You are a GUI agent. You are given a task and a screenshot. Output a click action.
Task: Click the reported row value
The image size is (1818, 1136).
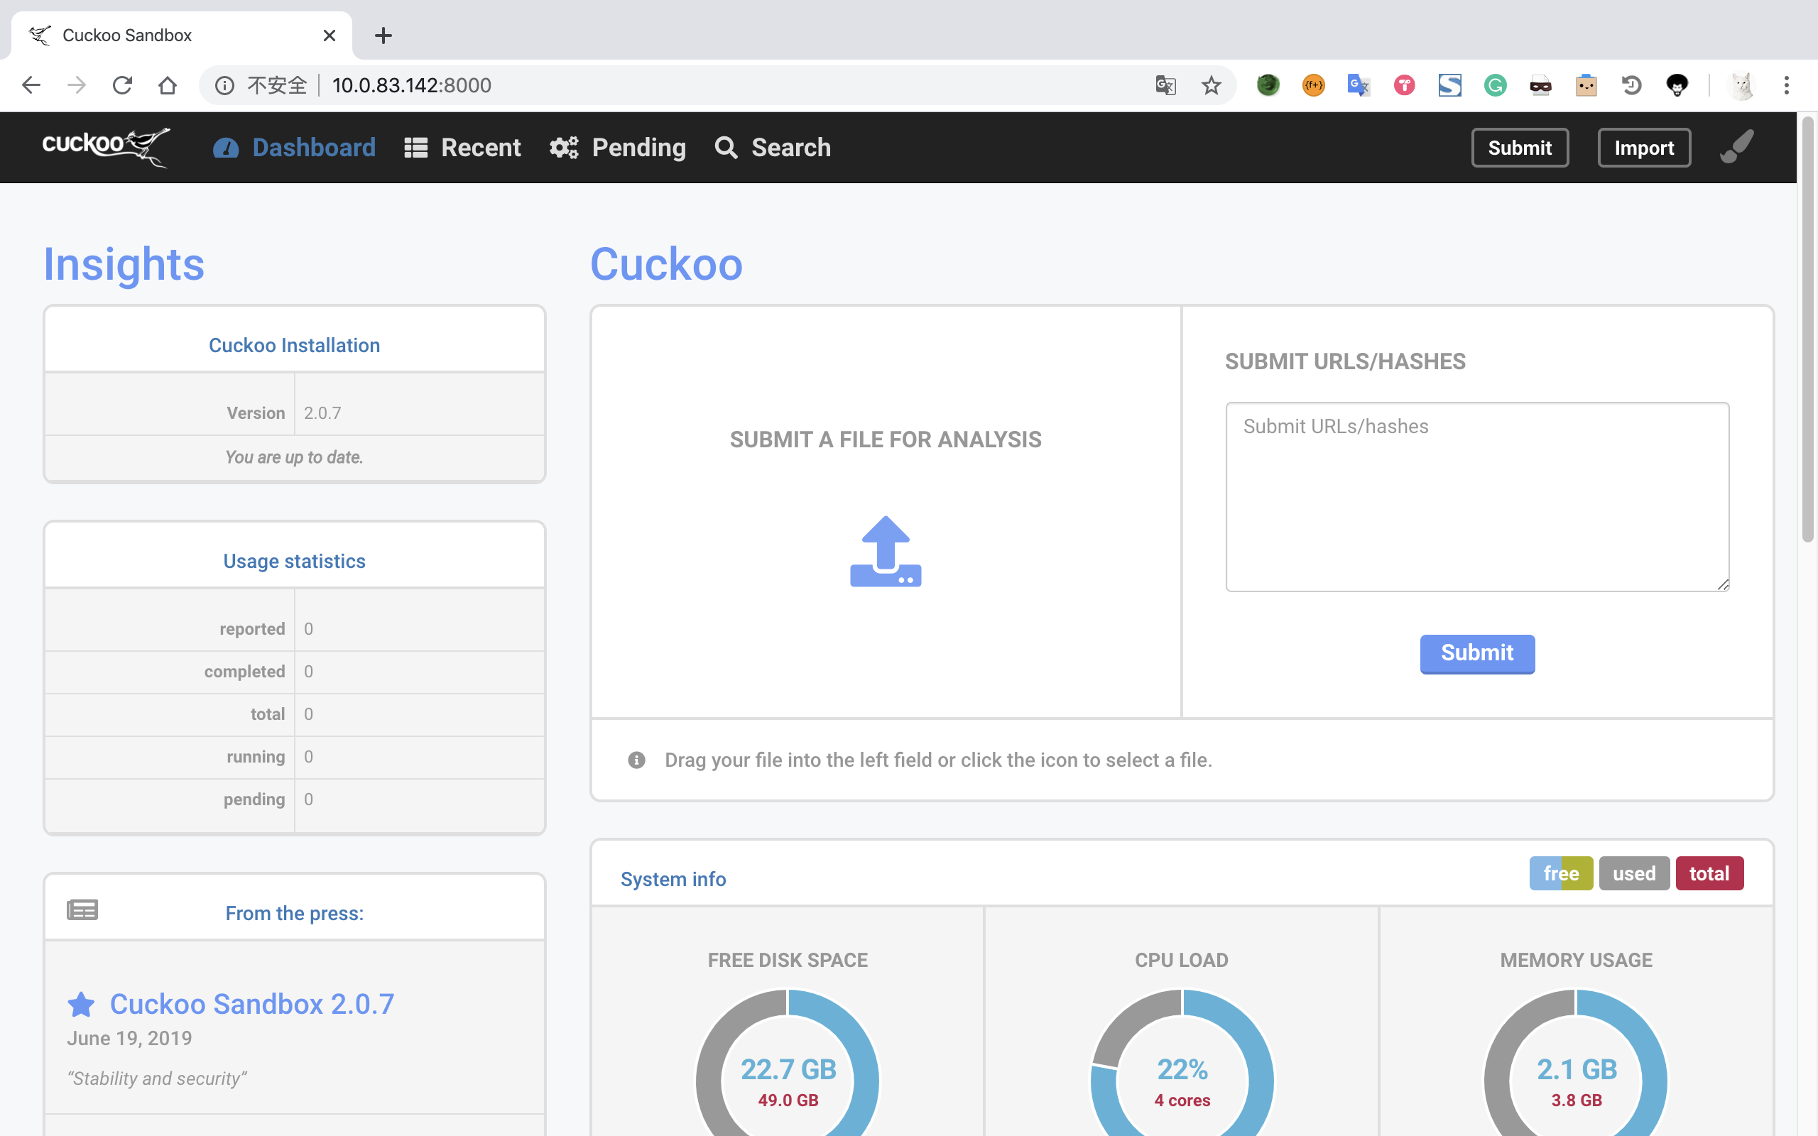pos(309,629)
